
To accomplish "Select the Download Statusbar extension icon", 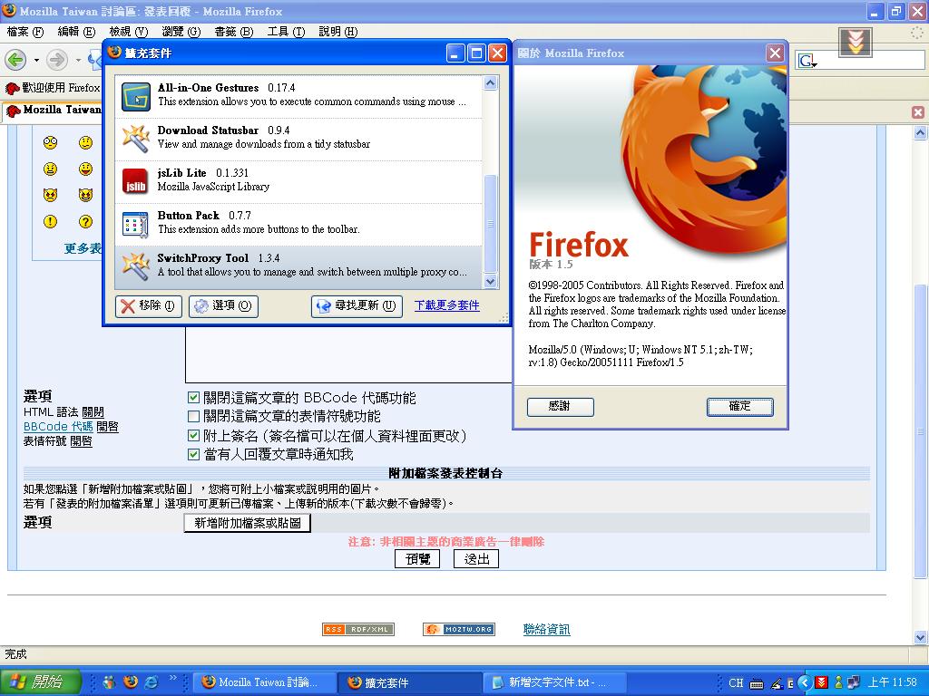I will (136, 139).
